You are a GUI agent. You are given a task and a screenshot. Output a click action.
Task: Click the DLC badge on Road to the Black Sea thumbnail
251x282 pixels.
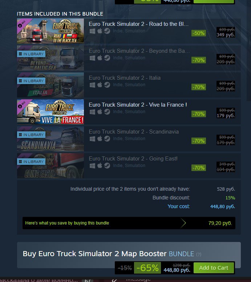point(22,24)
